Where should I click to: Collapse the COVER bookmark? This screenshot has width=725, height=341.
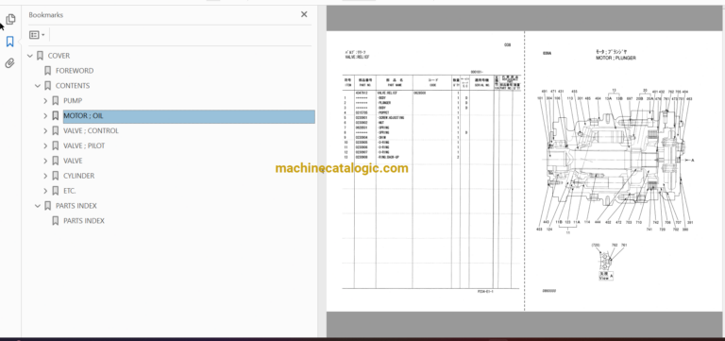[x=30, y=56]
